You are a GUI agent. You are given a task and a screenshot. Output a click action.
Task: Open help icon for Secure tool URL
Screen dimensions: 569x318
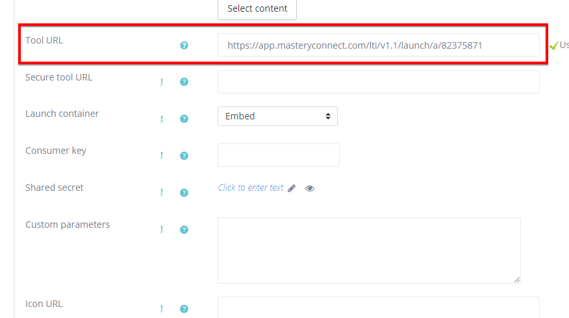click(x=184, y=82)
